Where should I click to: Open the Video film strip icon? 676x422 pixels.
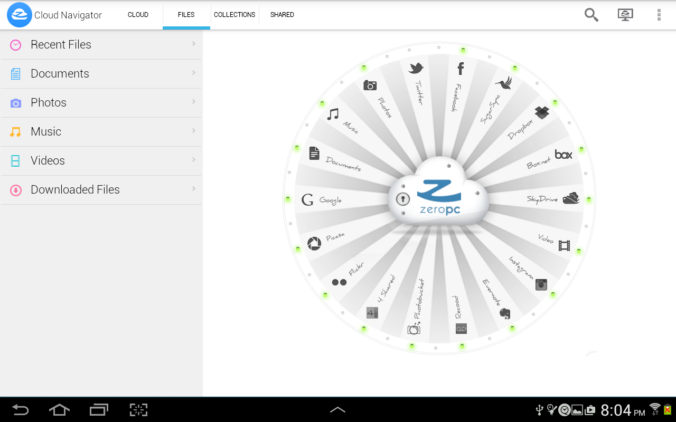tap(564, 245)
